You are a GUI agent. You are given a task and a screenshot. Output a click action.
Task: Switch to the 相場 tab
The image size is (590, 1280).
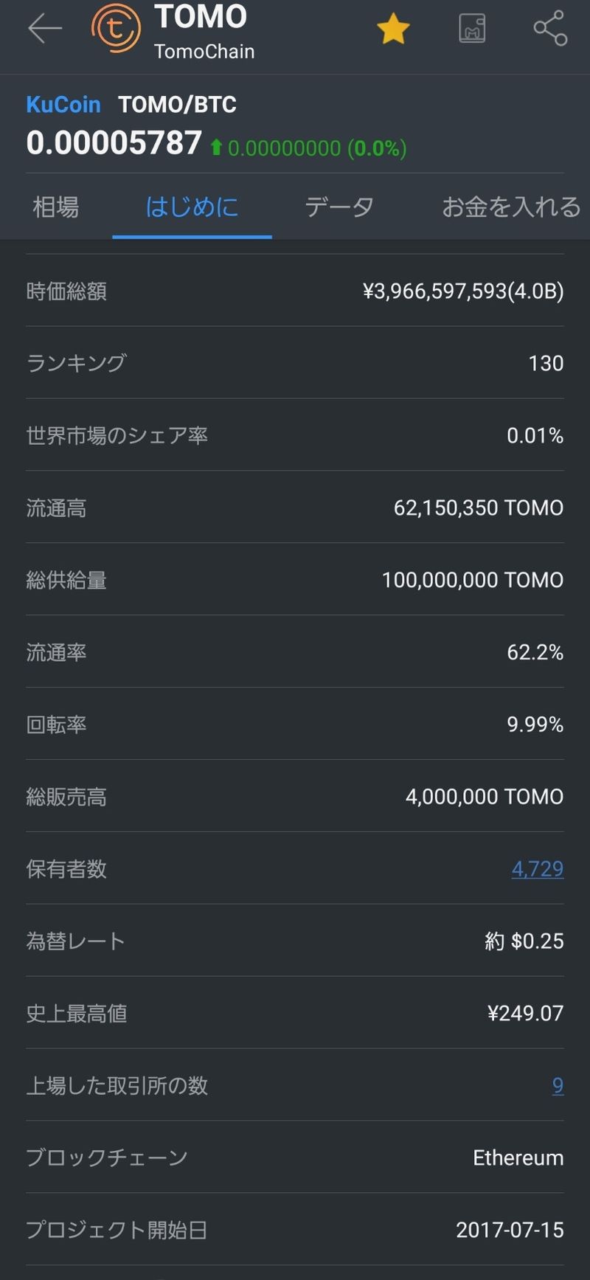pos(56,207)
